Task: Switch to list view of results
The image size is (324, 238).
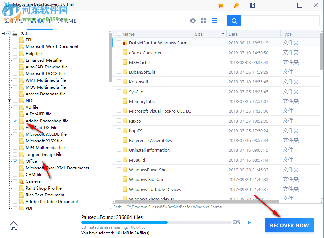Action: pyautogui.click(x=214, y=21)
